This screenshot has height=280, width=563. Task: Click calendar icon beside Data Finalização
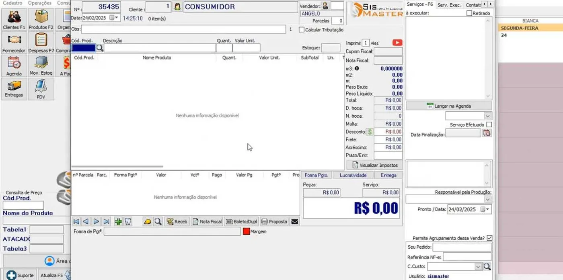click(487, 133)
